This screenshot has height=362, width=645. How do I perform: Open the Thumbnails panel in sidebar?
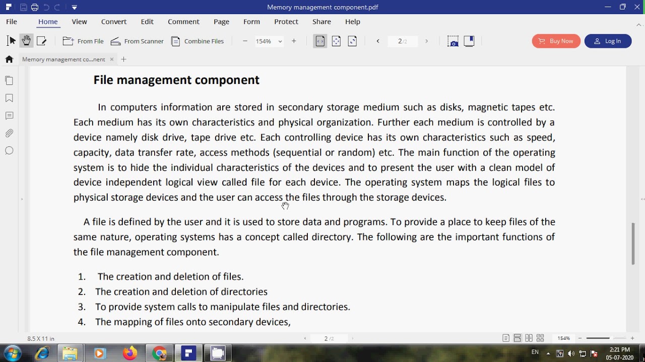pos(9,80)
